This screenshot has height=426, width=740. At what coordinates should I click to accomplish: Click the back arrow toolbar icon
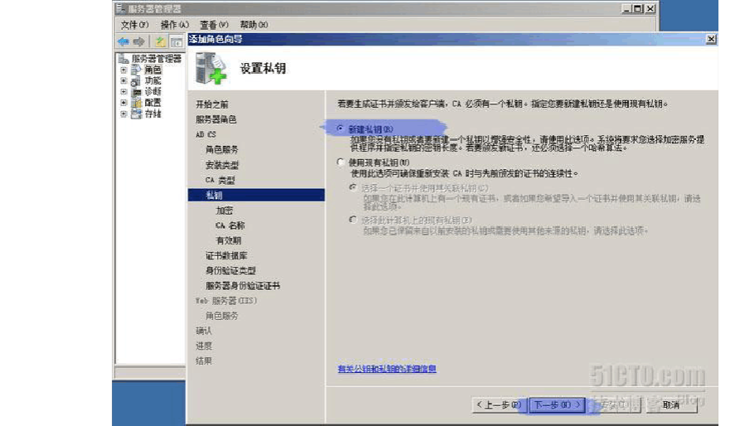point(123,41)
